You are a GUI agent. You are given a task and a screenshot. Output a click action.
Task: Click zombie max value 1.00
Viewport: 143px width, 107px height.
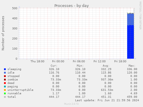[x=134, y=80]
